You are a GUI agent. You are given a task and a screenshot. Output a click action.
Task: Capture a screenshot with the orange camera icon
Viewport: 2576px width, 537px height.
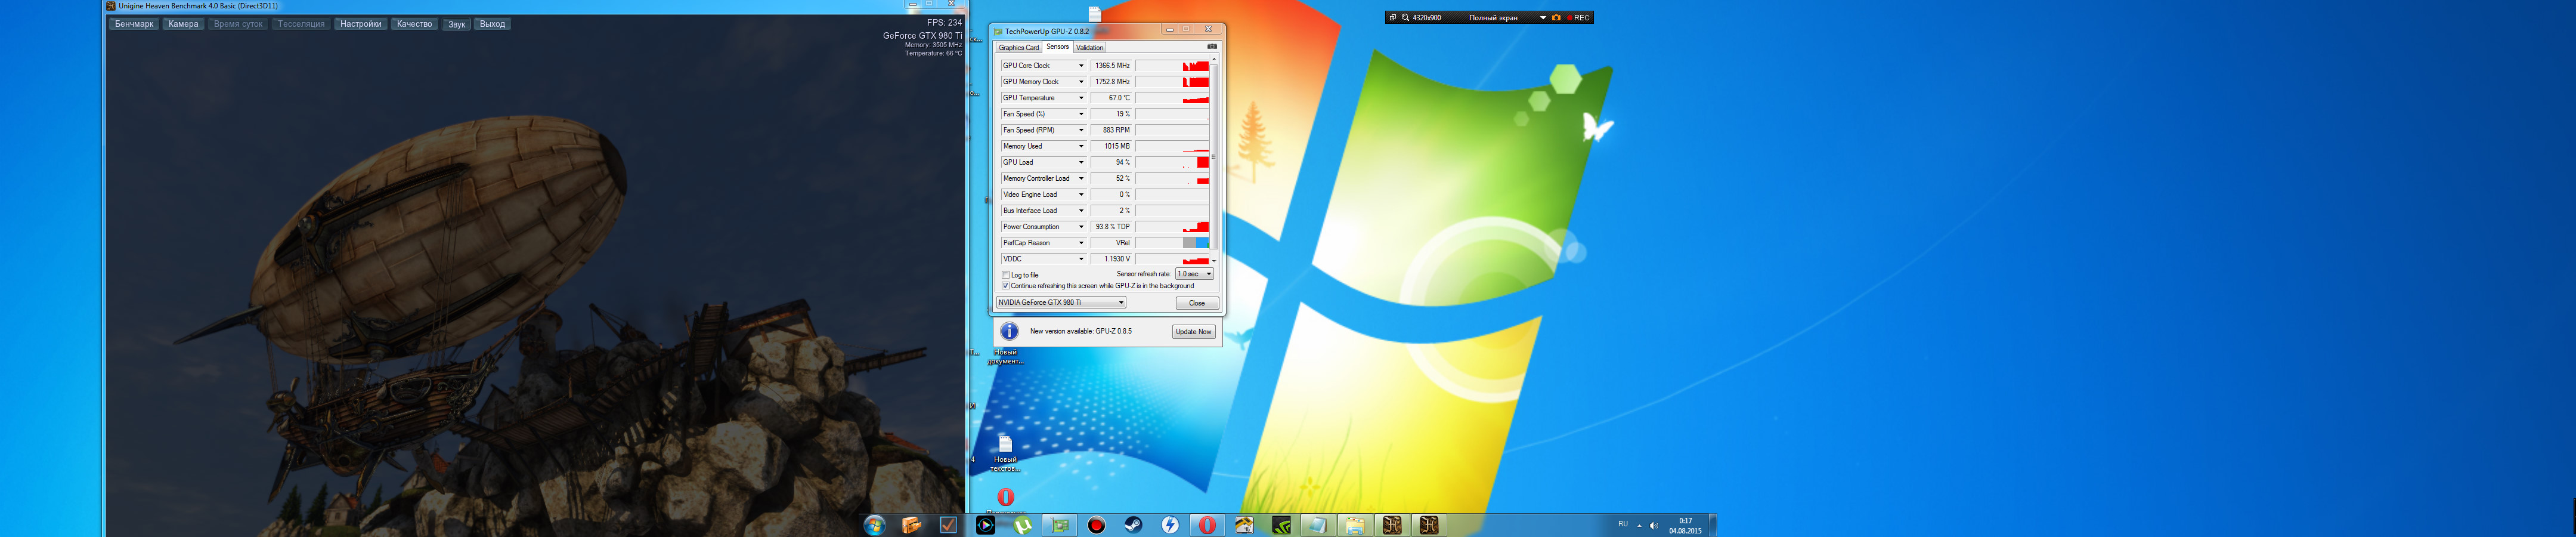tap(1556, 18)
